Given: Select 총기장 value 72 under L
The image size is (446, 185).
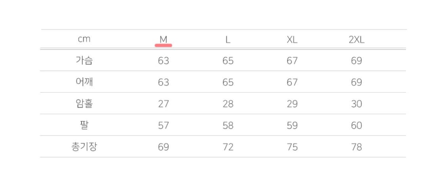Looking at the screenshot, I should [228, 147].
